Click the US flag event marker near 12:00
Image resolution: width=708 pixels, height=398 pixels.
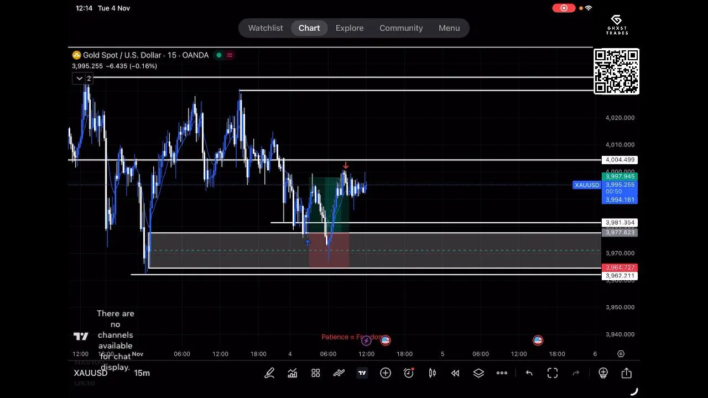[x=386, y=341]
